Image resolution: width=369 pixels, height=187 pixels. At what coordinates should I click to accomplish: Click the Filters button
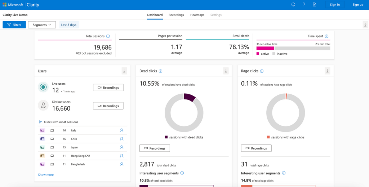(14, 25)
